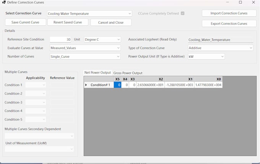Click the X4 column header

click(125, 79)
